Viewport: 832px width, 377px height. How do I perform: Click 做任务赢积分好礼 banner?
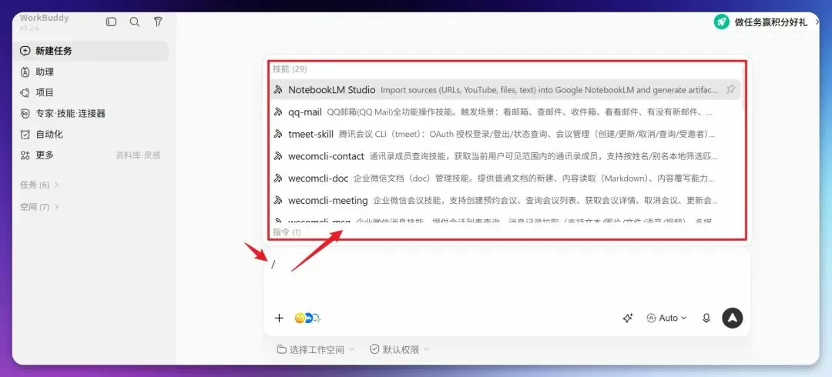point(767,22)
